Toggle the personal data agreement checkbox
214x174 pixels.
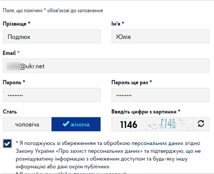coord(7,143)
